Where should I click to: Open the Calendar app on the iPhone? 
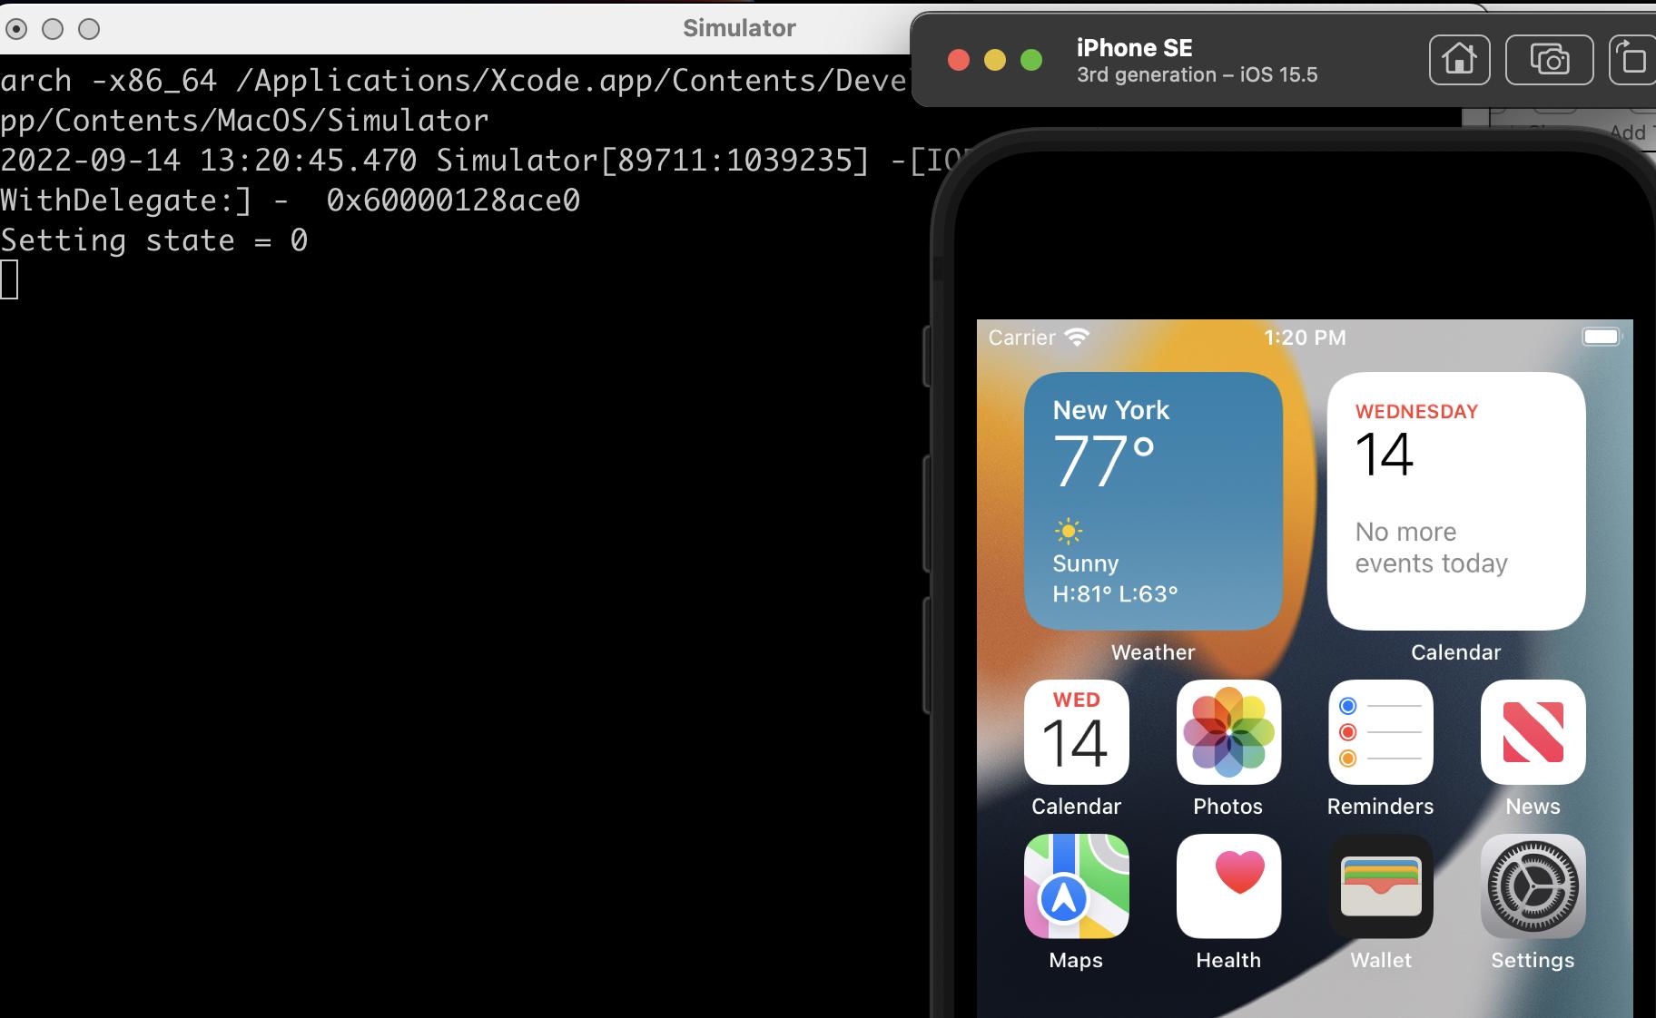1076,732
